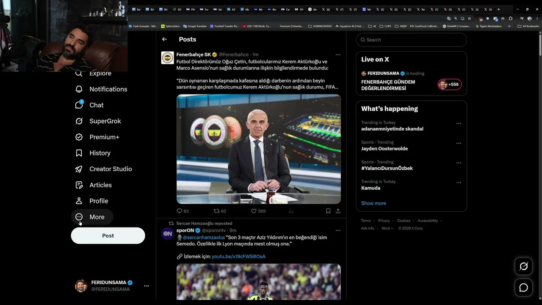The height and width of the screenshot is (305, 542).
Task: Open the Sercan Hamzaoğlu reposted label
Action: coord(204,223)
